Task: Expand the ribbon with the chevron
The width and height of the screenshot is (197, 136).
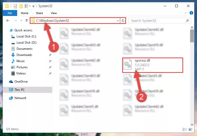Action: [186, 13]
